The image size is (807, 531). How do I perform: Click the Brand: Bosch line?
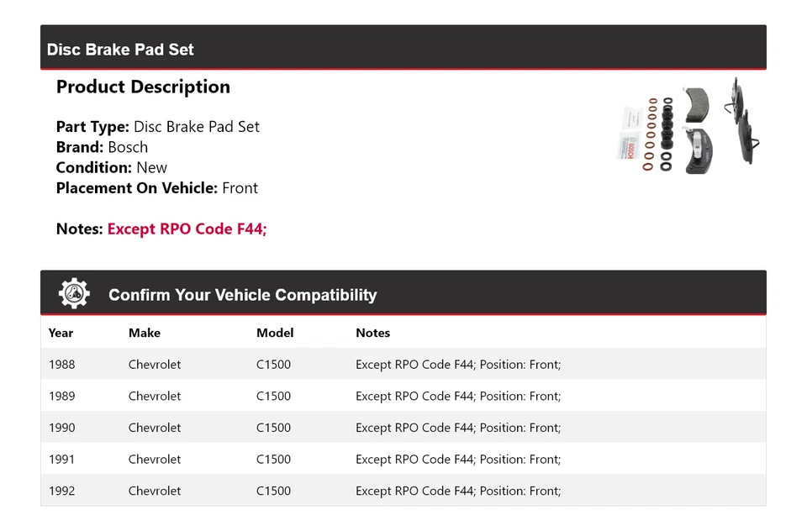[102, 147]
